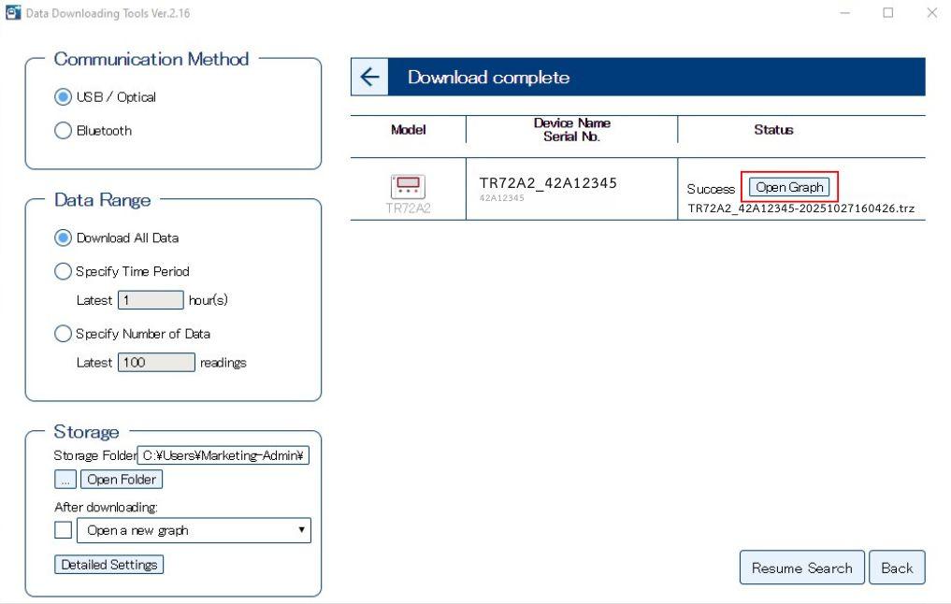
Task: Select the Specify Time Period option
Action: (64, 272)
